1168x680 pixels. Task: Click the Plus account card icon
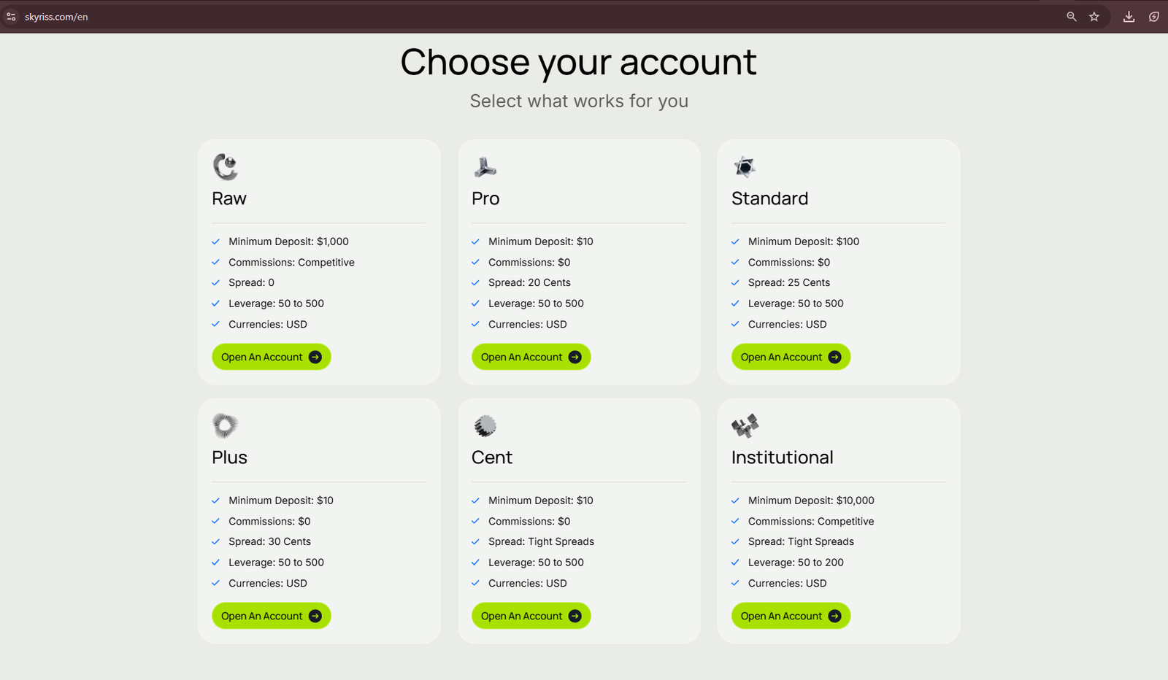[226, 425]
